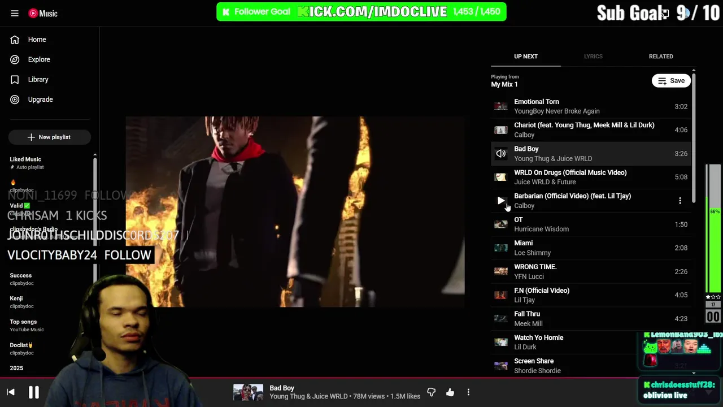Click "4:06" duration on Chariot row
Viewport: 723px width, 407px height.
[x=681, y=130]
